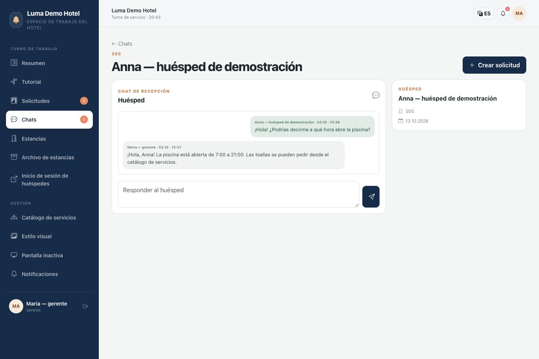This screenshot has height=359, width=539.
Task: Open Catálogo de servicios menu item
Action: pyautogui.click(x=49, y=217)
